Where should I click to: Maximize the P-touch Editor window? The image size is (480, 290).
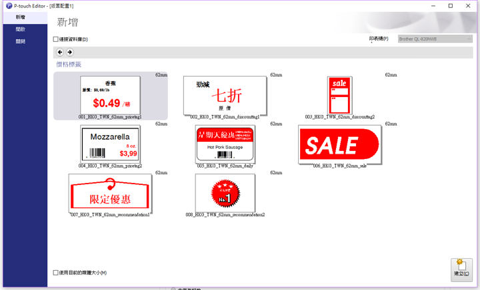[451, 5]
